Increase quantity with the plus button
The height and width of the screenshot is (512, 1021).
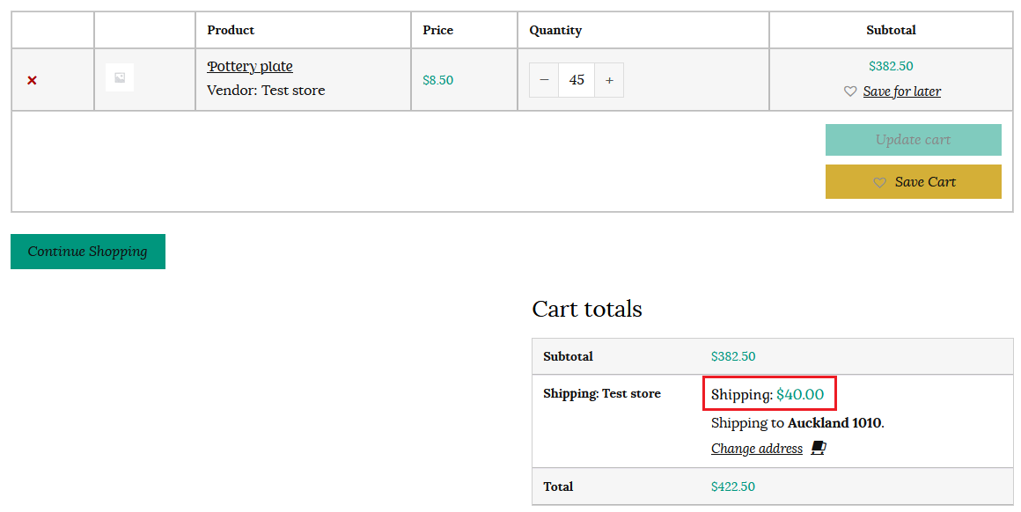click(609, 80)
